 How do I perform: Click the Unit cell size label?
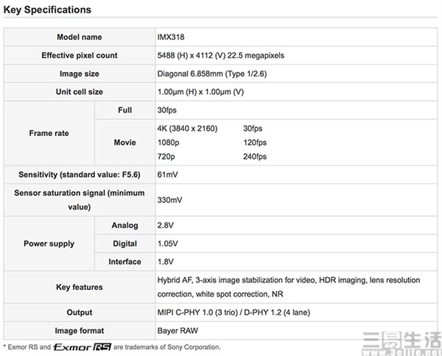80,92
